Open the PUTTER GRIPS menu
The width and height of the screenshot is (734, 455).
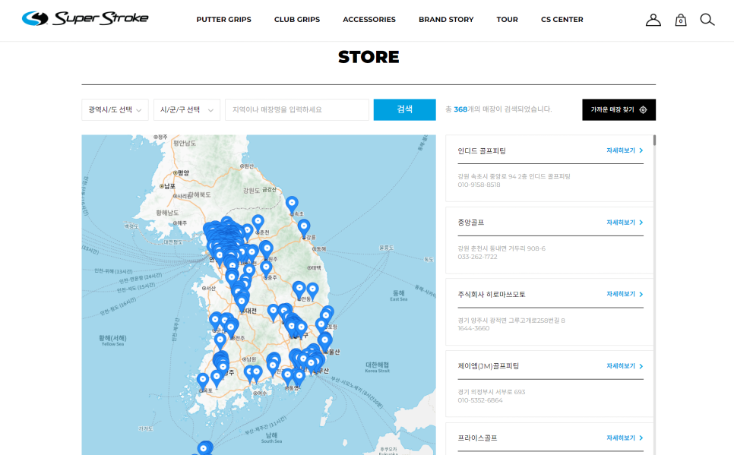[x=223, y=20]
